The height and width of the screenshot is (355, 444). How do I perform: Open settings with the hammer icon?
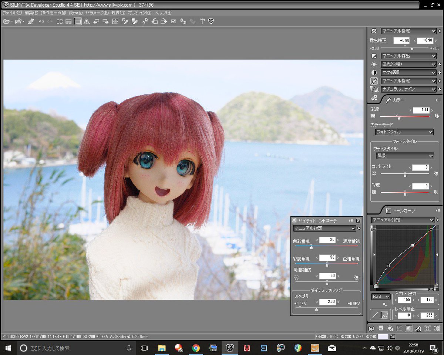pyautogui.click(x=202, y=22)
